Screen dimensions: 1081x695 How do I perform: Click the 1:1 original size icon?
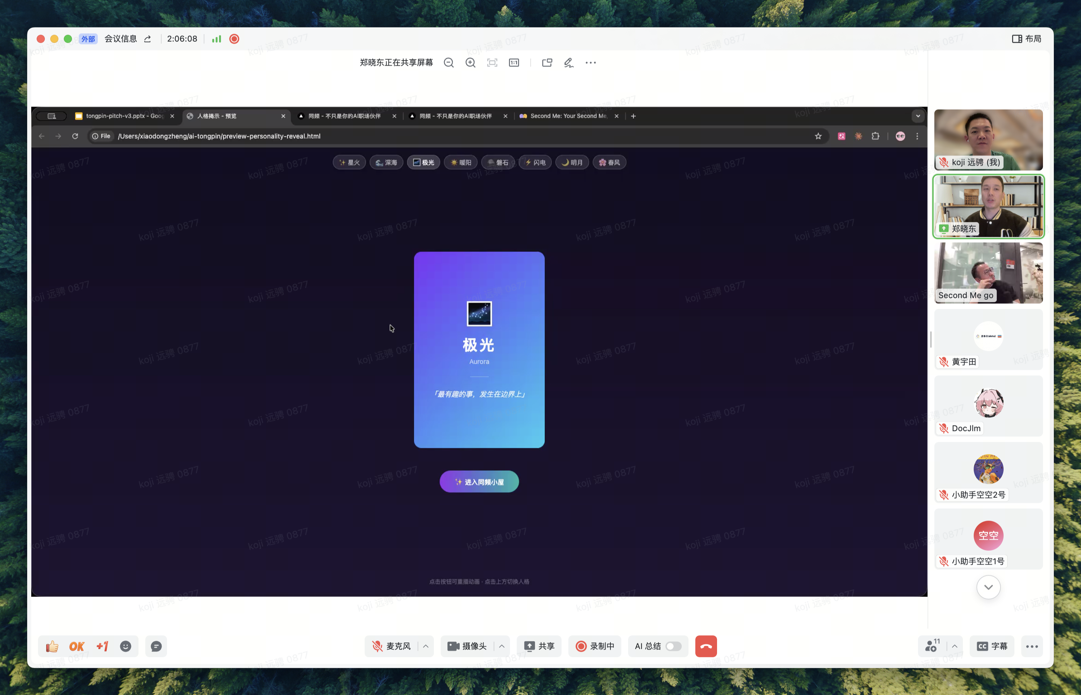[x=514, y=63]
